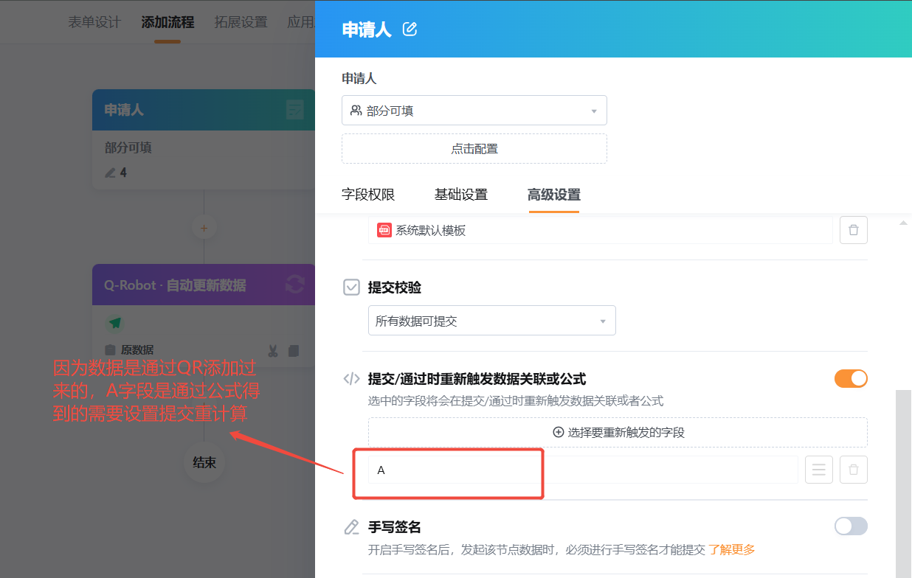Open the 表单设计 top tab
The height and width of the screenshot is (578, 912).
pyautogui.click(x=94, y=22)
